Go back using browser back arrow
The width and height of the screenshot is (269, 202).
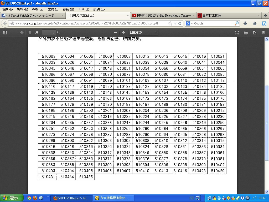(5, 23)
